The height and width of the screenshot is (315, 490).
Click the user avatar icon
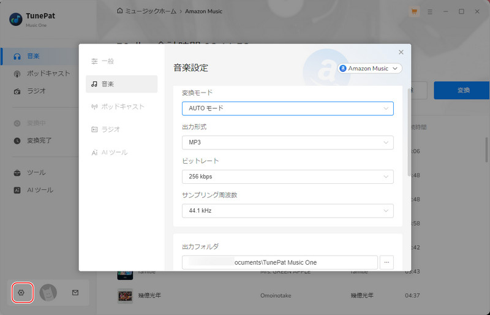click(48, 293)
